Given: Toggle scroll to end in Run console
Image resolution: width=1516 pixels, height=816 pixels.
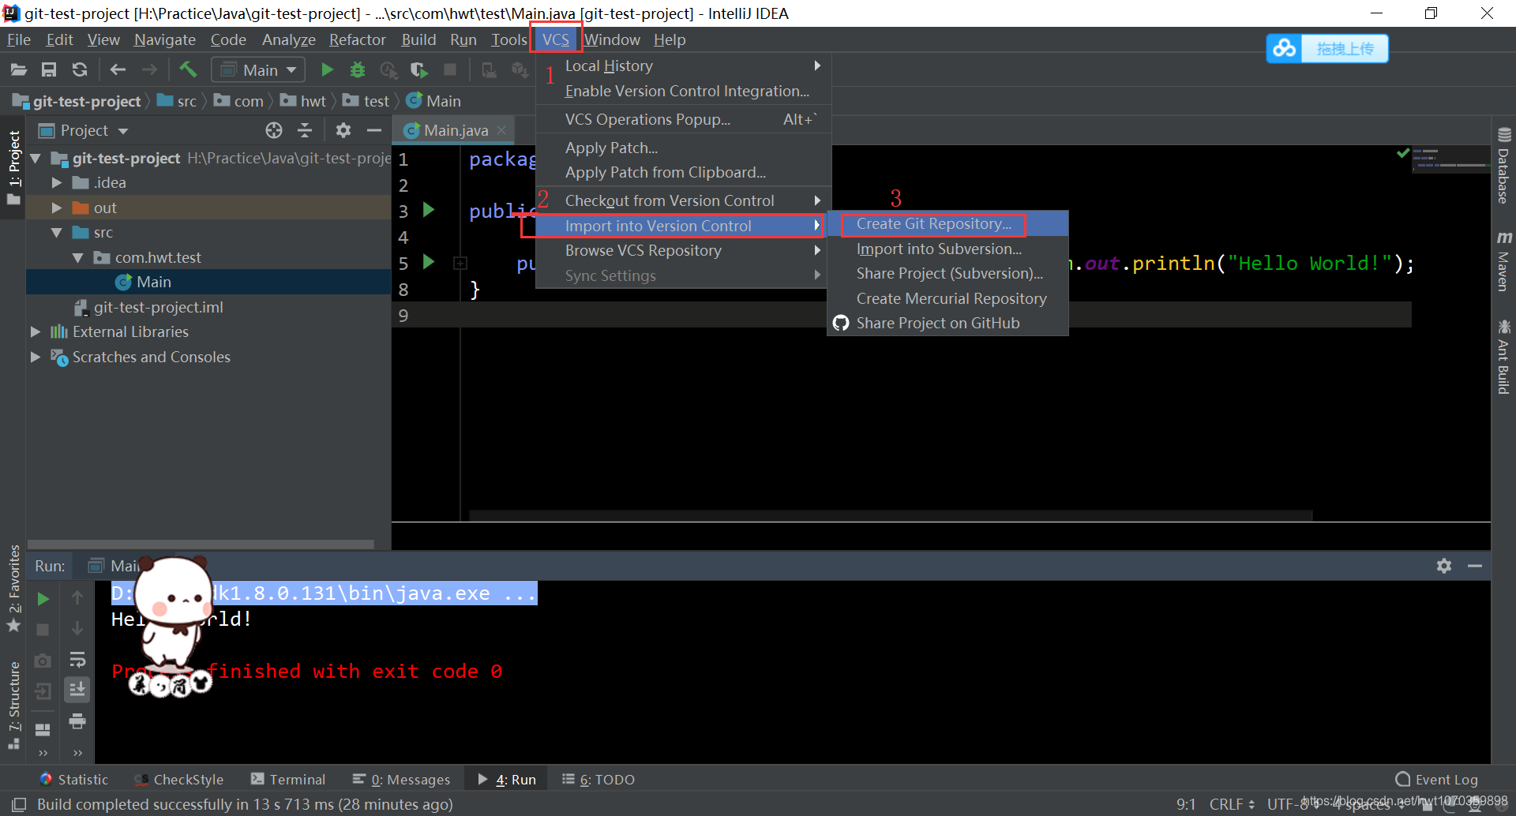Looking at the screenshot, I should pos(77,690).
